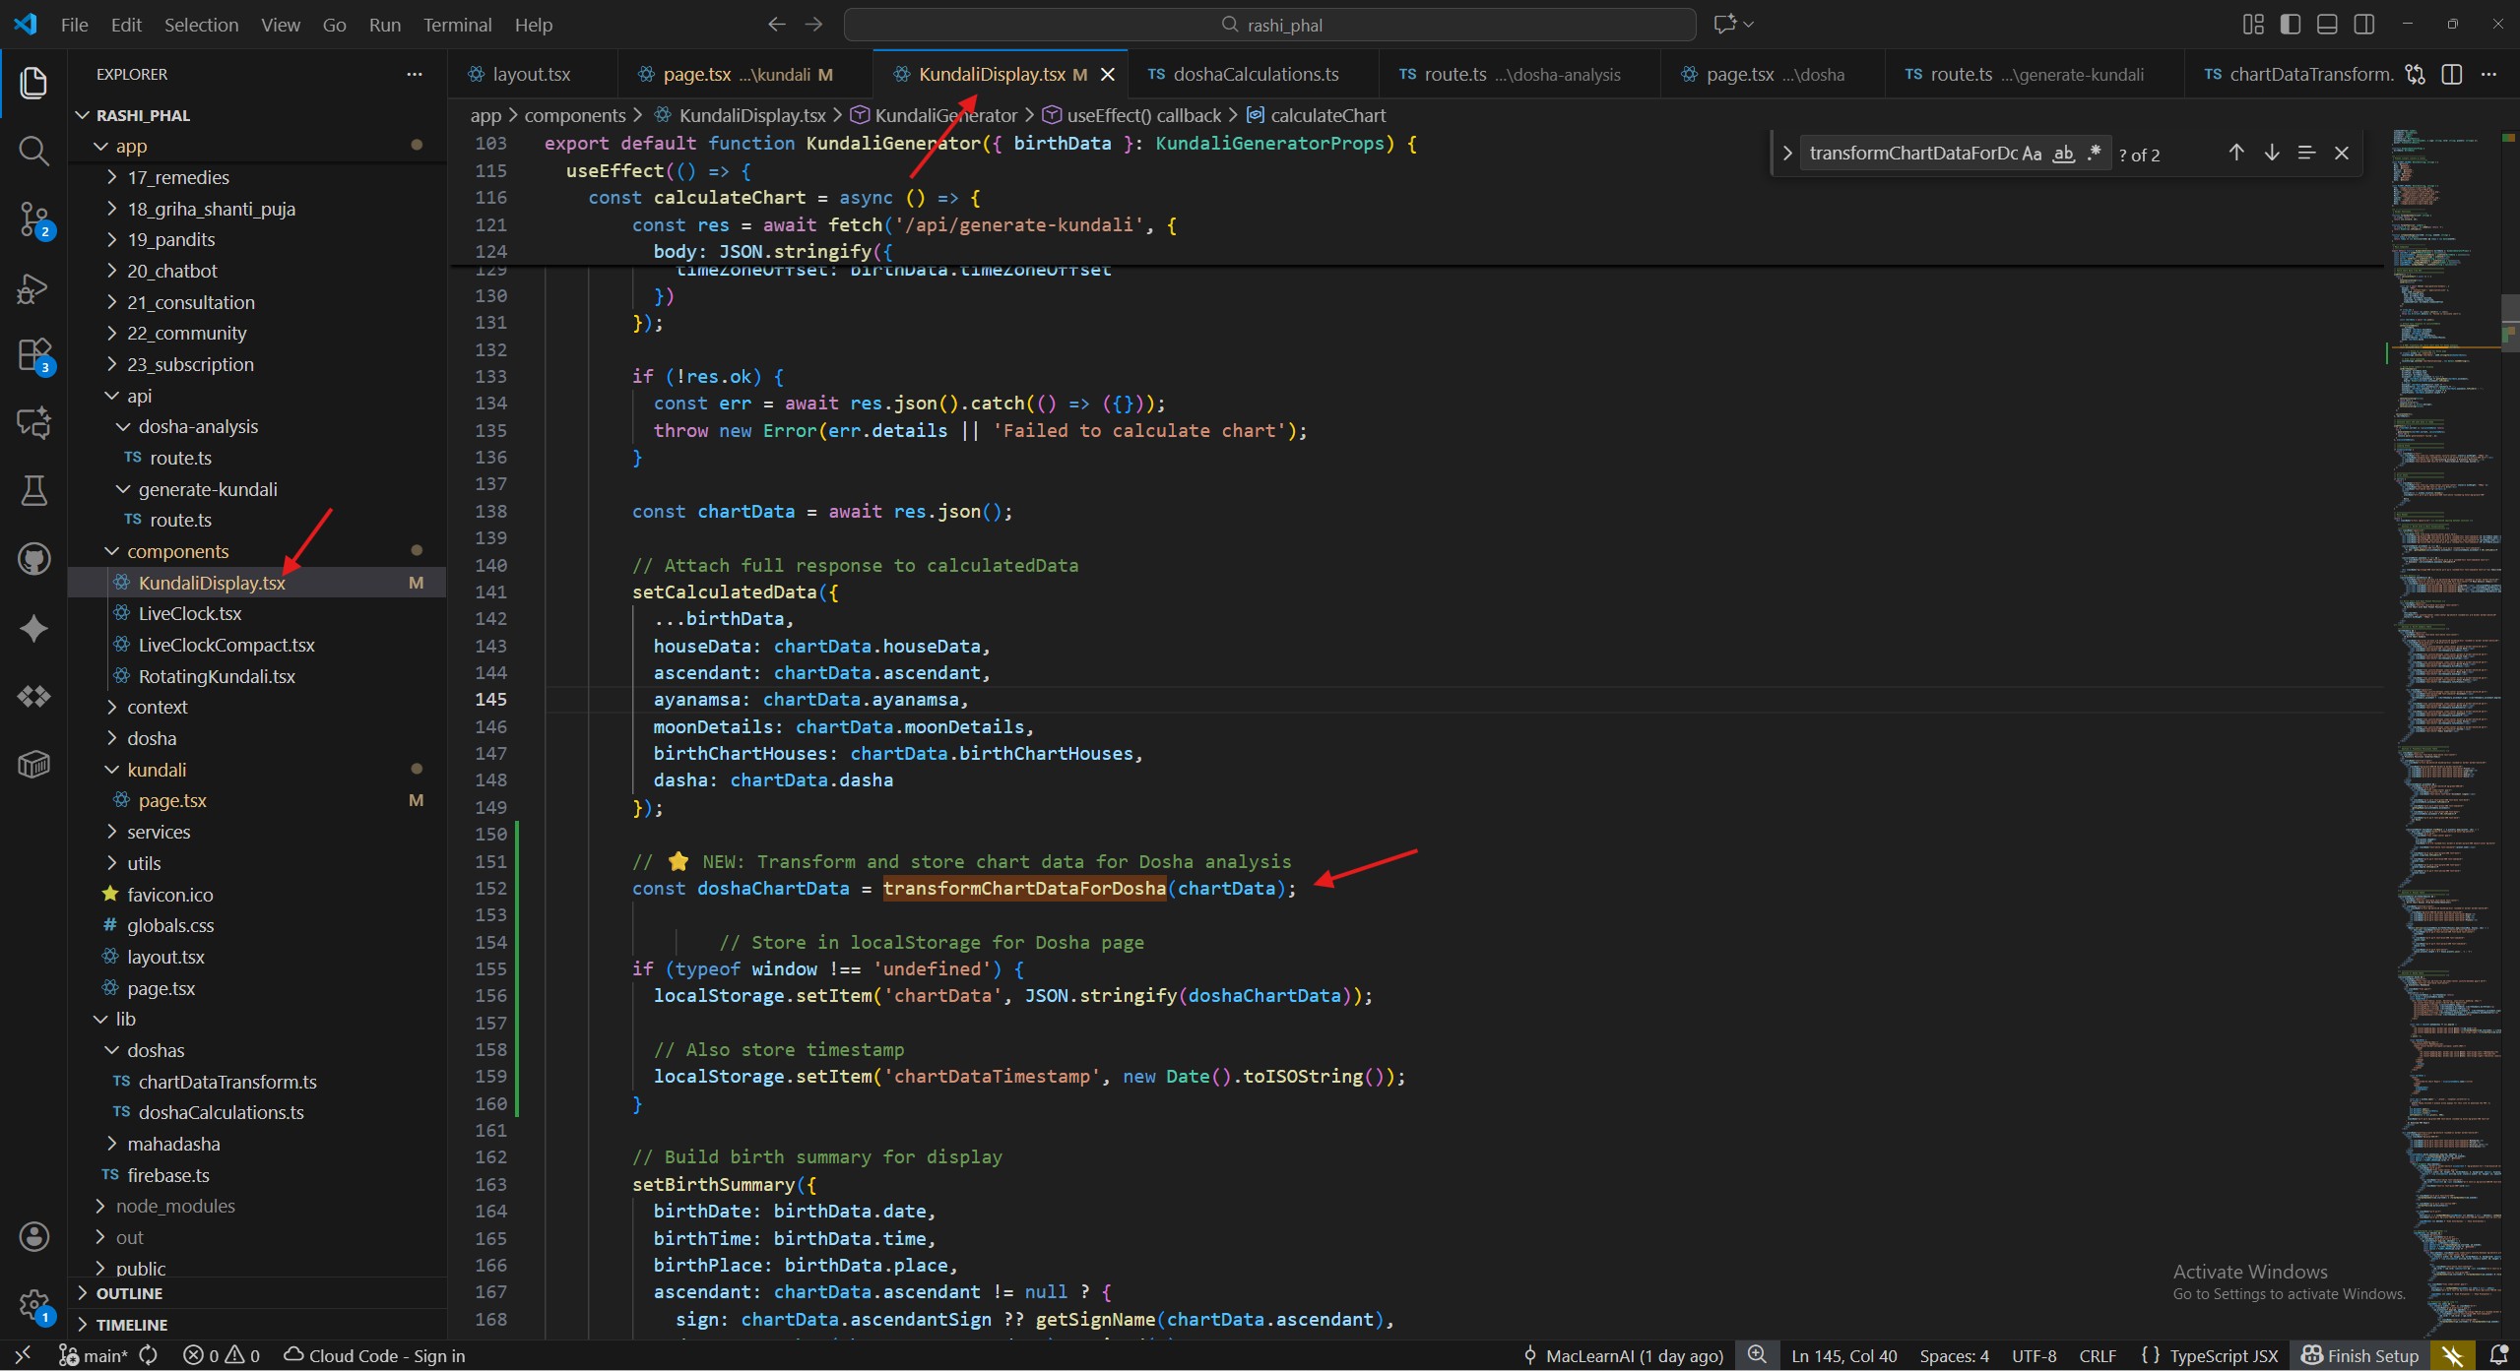Go to next find match arrow
The image size is (2520, 1371).
point(2271,153)
